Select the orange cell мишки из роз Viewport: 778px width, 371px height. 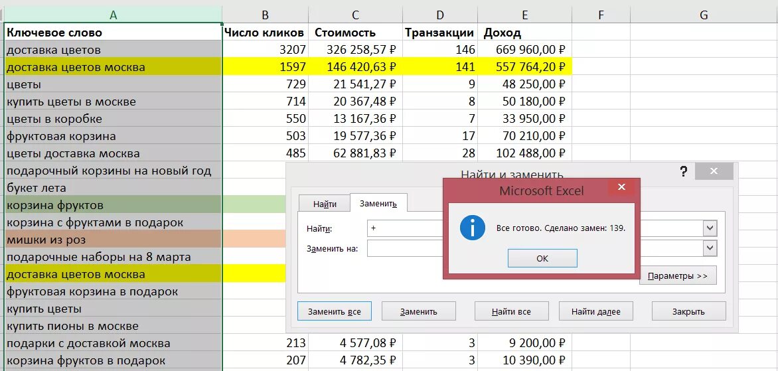[x=113, y=240]
